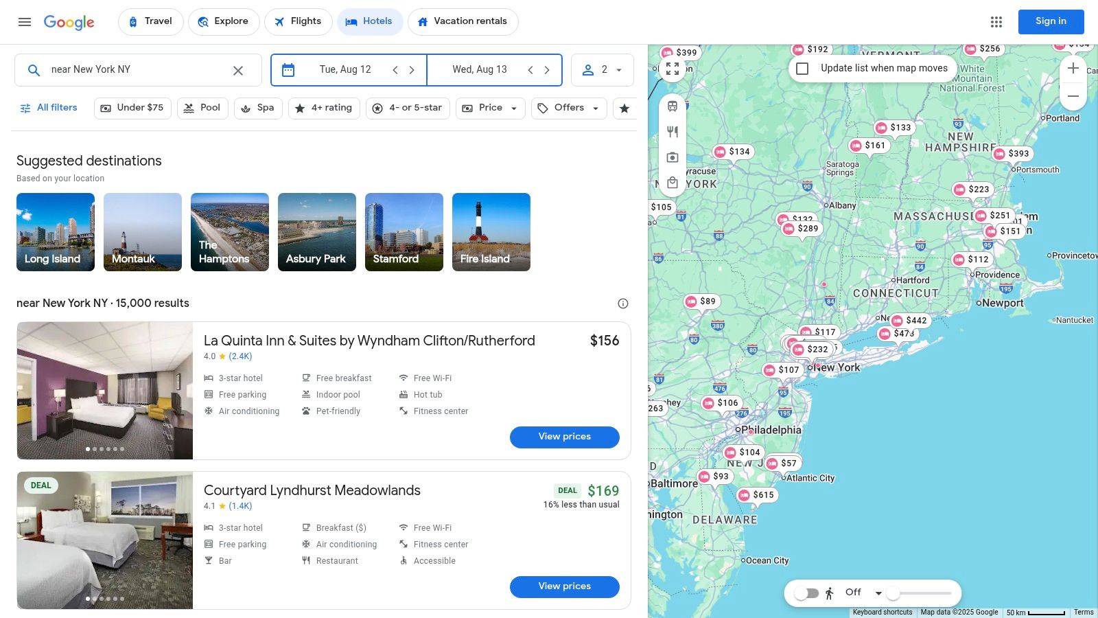Select the $615 hotel map pin

click(x=756, y=495)
